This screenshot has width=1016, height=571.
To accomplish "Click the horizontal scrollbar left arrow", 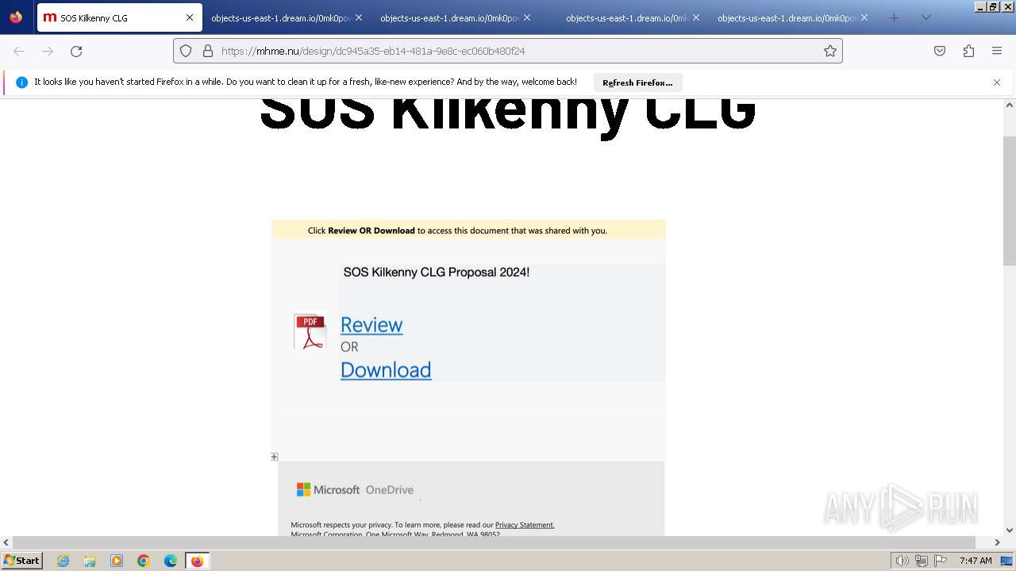I will pos(6,542).
